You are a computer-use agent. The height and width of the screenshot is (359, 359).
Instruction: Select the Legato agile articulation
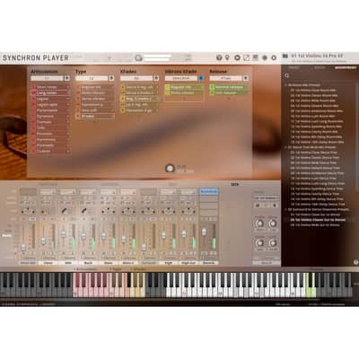click(50, 105)
